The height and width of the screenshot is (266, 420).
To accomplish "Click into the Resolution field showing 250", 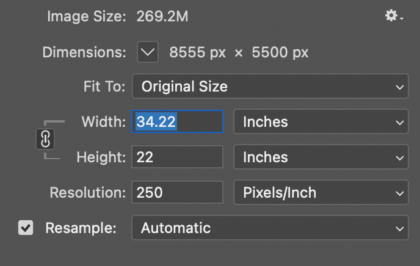I will [x=177, y=192].
